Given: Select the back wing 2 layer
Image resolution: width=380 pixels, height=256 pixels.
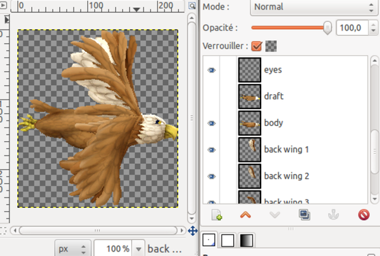Looking at the screenshot, I should coord(285,176).
